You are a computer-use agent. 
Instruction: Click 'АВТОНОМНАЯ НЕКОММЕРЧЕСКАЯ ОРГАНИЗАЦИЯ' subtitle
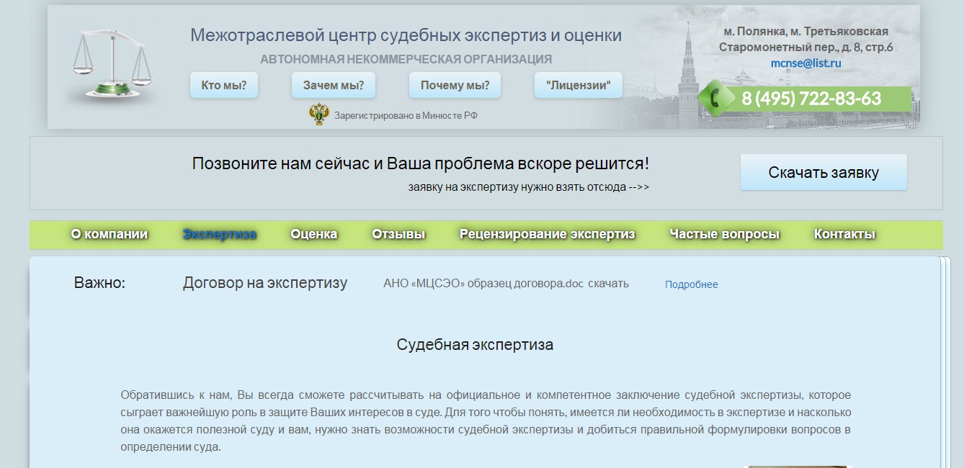point(406,59)
